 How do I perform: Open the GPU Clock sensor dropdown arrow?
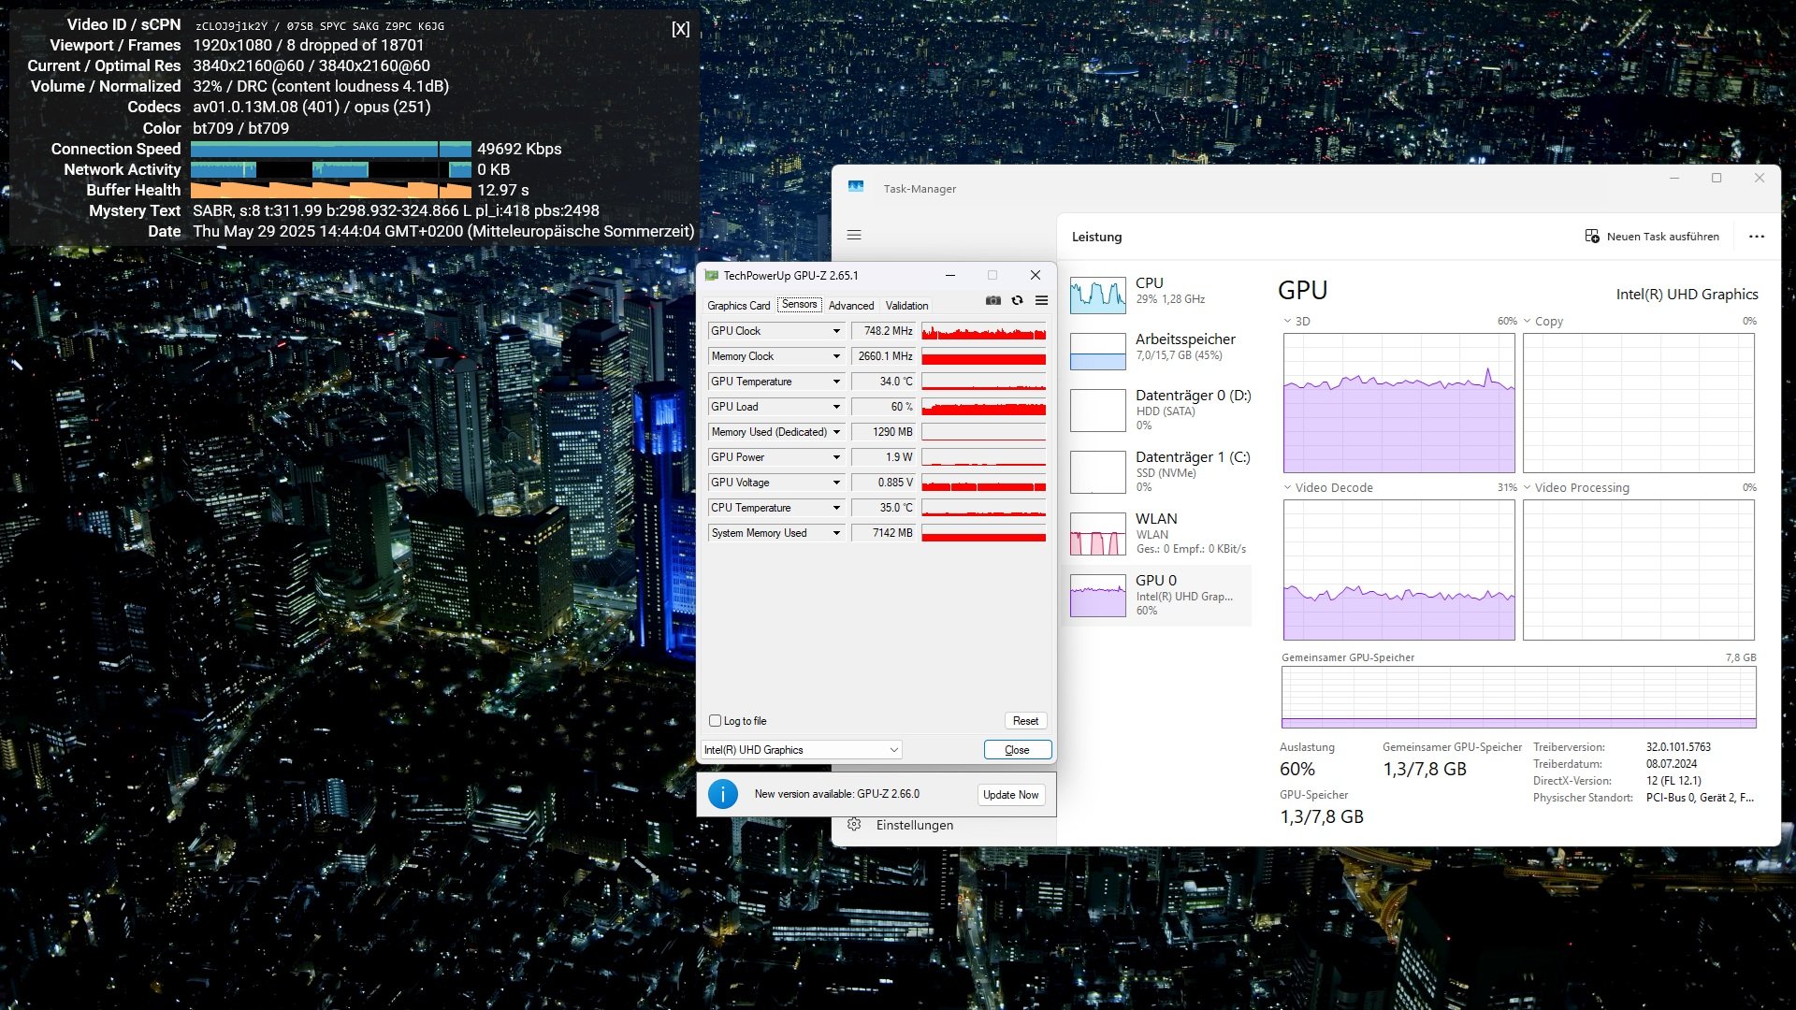point(836,331)
